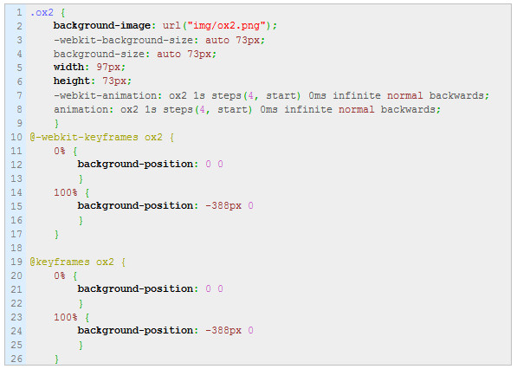
Task: Click line number 7 in the gutter
Action: point(19,95)
